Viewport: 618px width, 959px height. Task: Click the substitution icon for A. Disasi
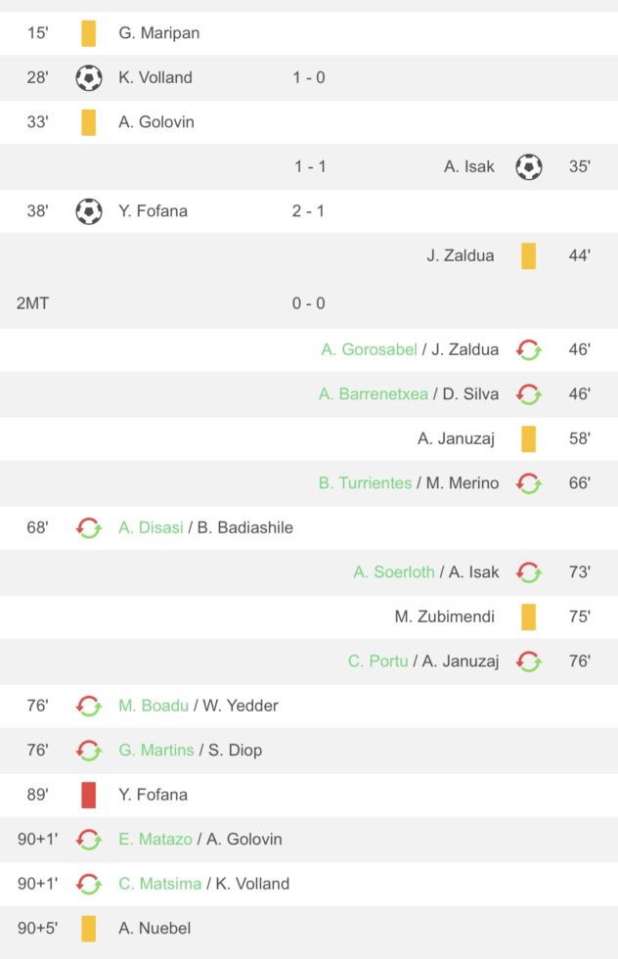[89, 527]
